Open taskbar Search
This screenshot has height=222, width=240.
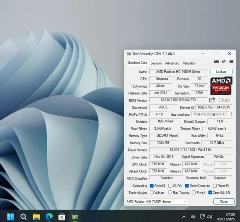(x=23, y=217)
